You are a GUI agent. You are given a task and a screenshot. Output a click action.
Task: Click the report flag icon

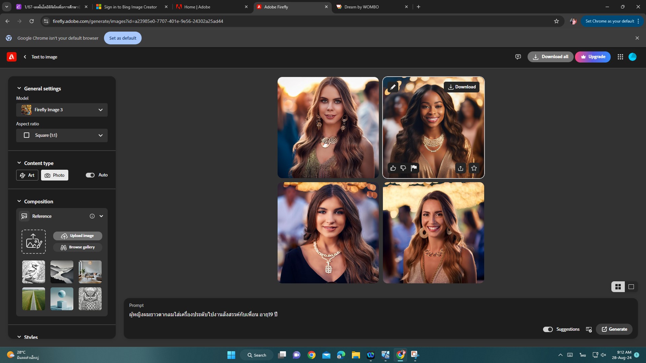414,168
